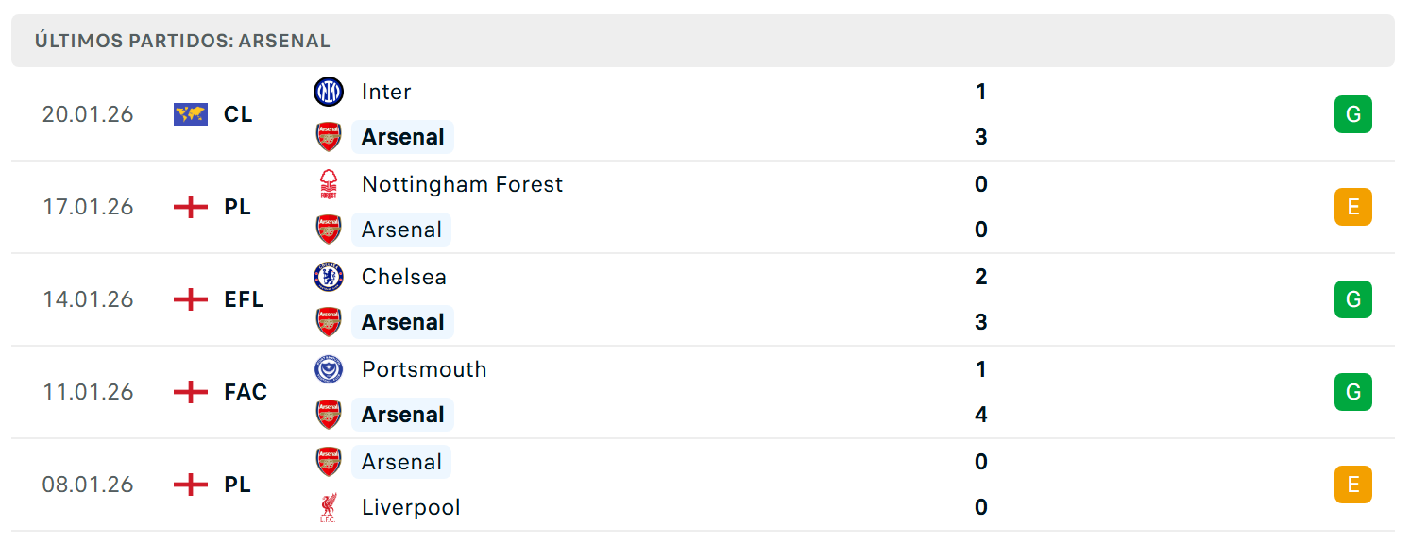Click the Inter club crest icon

(329, 92)
